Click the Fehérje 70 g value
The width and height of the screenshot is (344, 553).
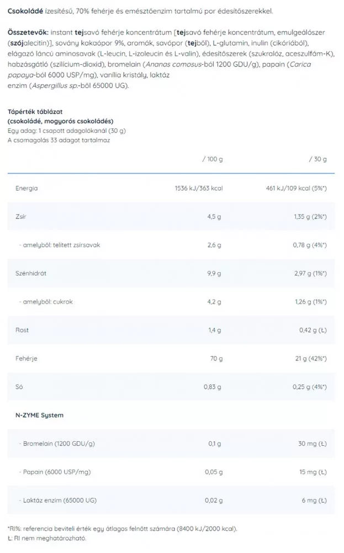[x=216, y=359]
